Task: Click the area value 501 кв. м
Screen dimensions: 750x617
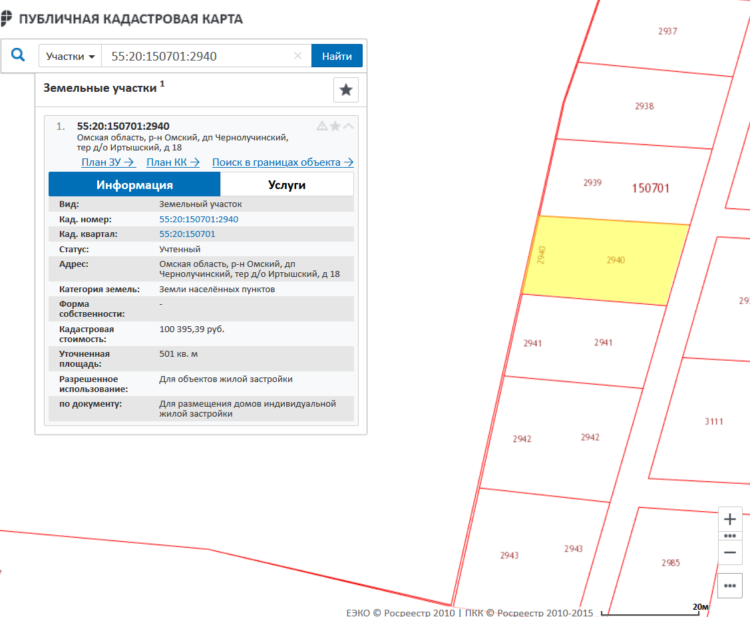Action: (178, 354)
